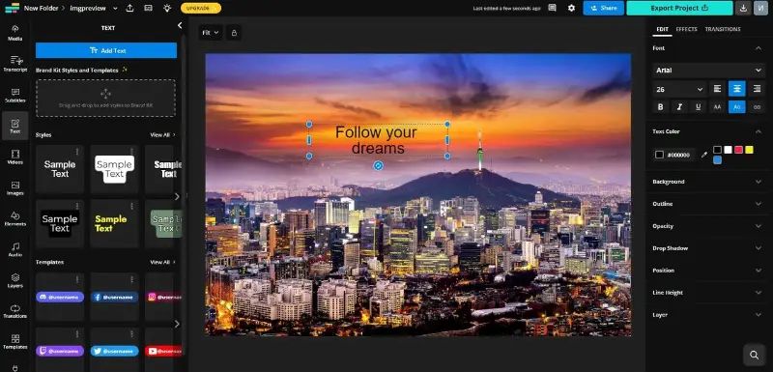Select the red text color swatch

click(x=738, y=150)
